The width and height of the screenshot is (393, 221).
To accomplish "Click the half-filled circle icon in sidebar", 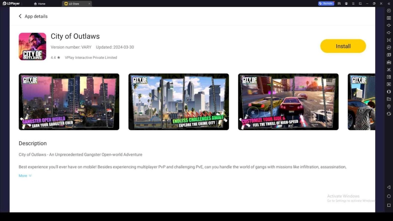I will click(x=389, y=92).
